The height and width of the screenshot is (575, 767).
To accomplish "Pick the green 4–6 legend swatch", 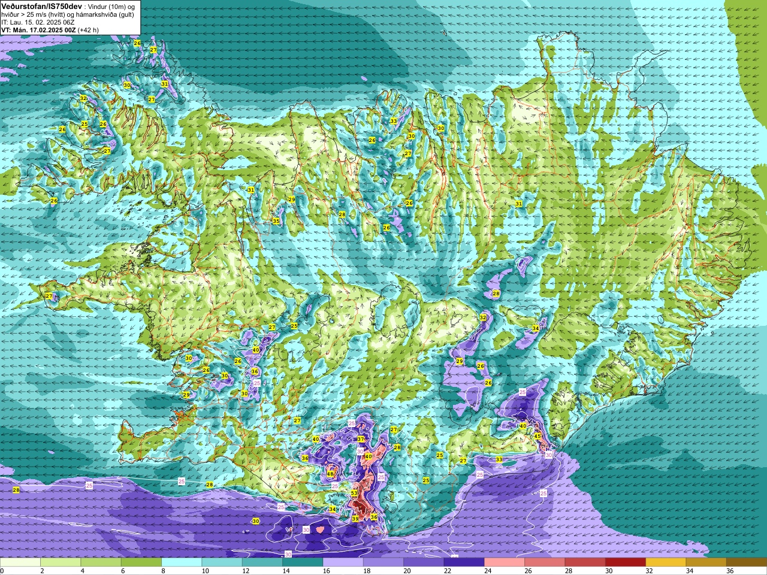I will (101, 562).
